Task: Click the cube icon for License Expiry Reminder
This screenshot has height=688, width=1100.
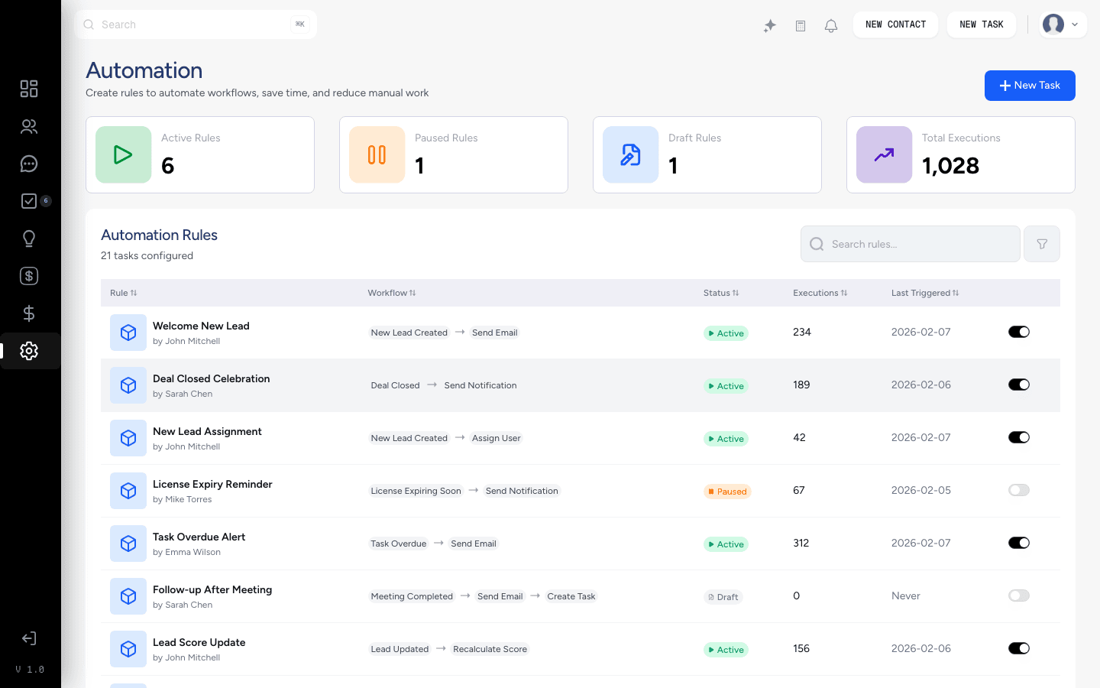Action: [x=128, y=491]
